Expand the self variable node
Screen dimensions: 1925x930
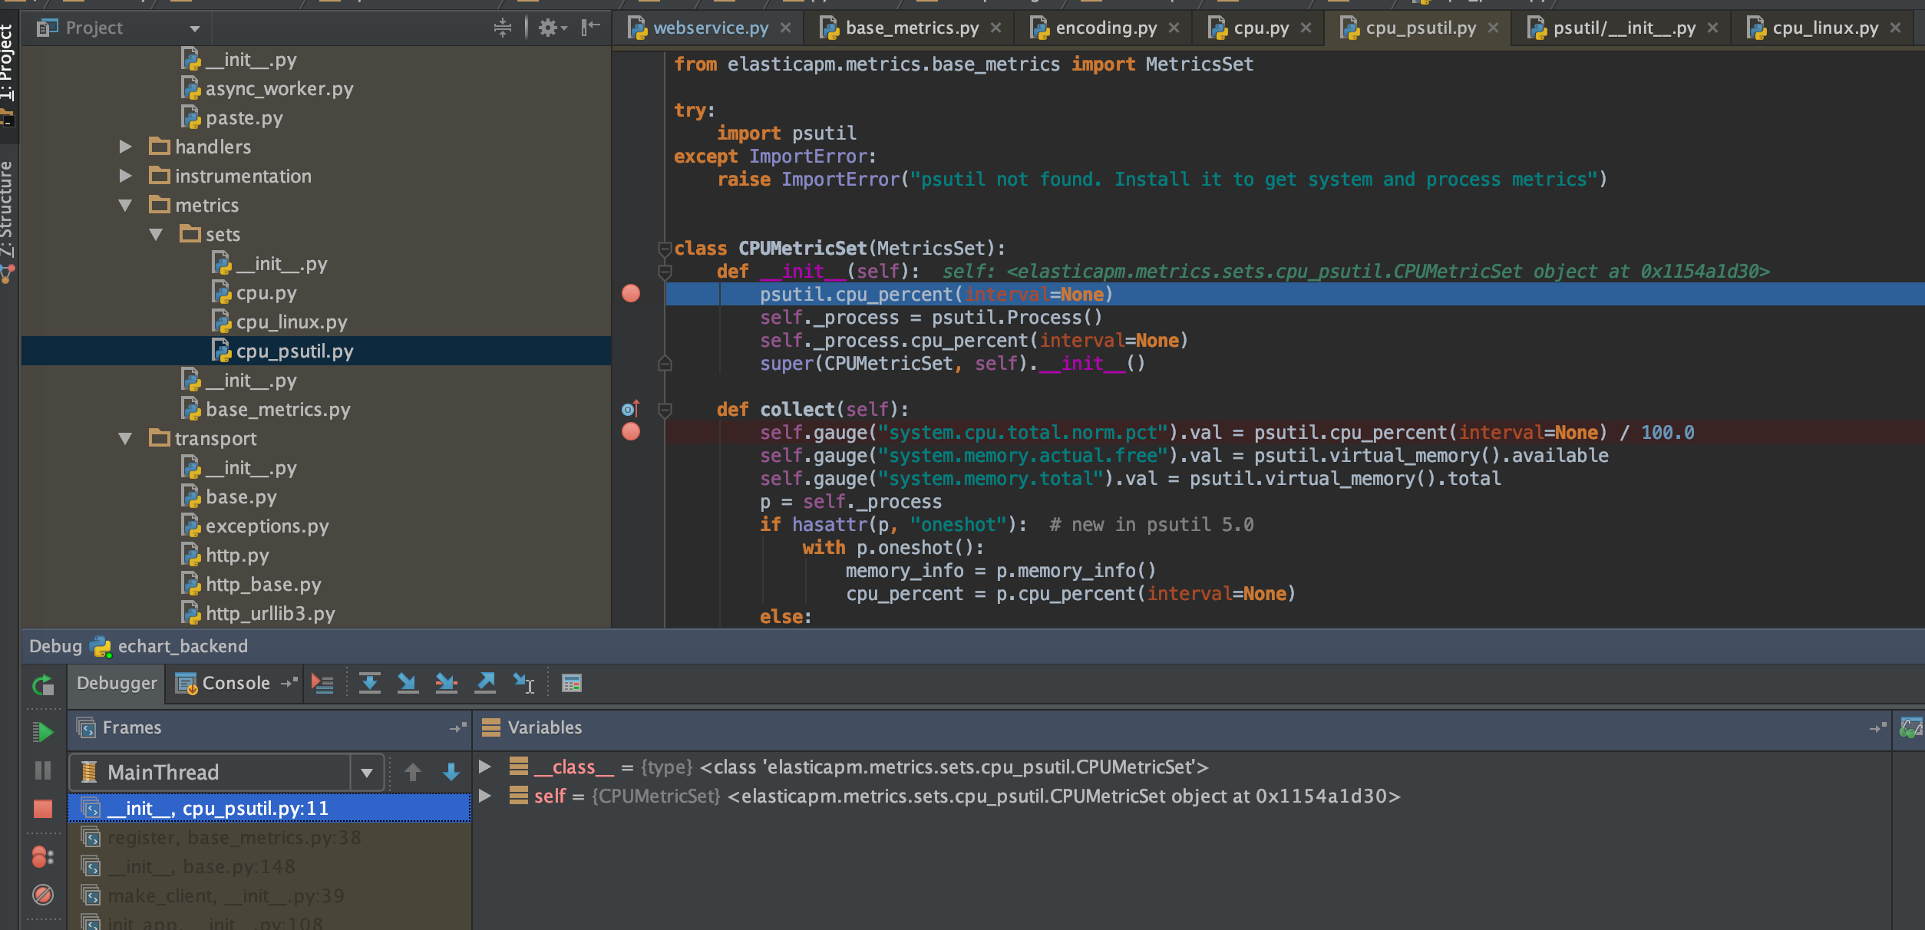click(485, 796)
